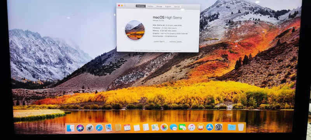Image resolution: width=311 pixels, height=140 pixels.
Task: Select the Overview tab
Action: (141, 6)
